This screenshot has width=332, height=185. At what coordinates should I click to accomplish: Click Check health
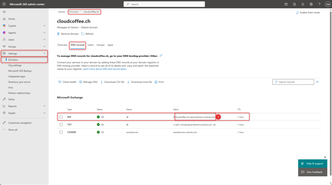[x=67, y=82]
